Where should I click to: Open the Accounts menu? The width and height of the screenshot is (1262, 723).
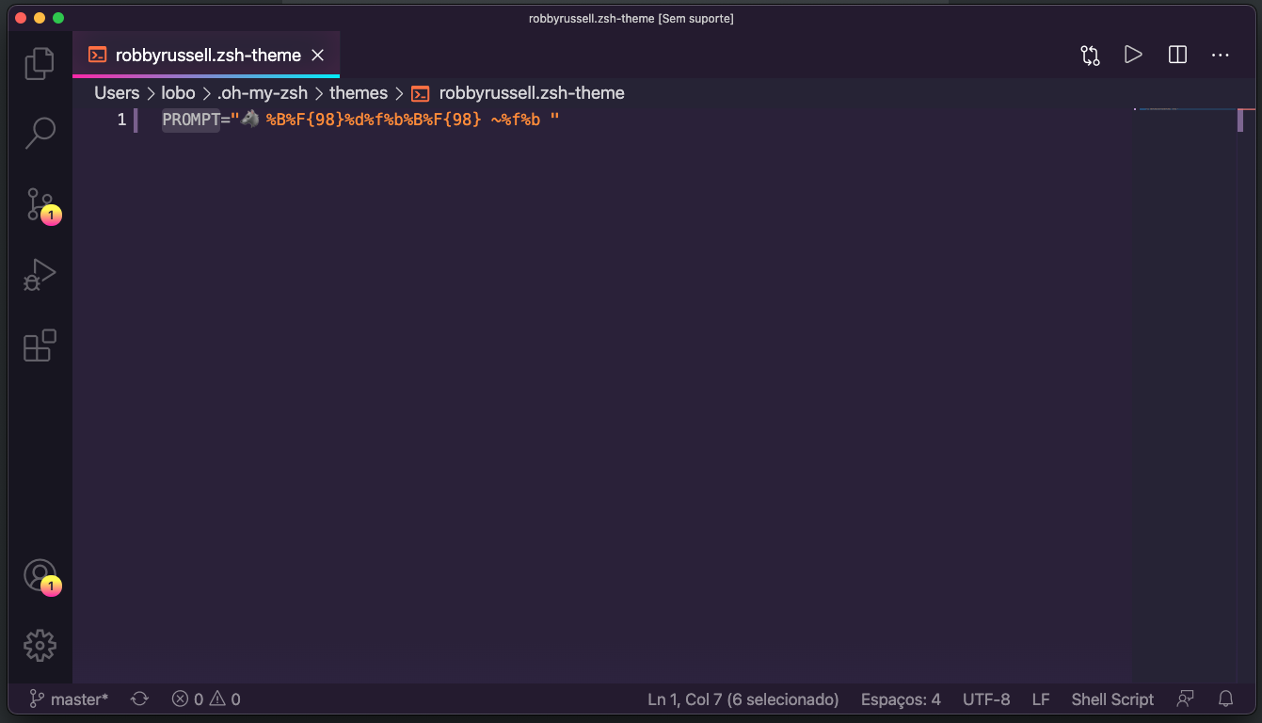[40, 575]
